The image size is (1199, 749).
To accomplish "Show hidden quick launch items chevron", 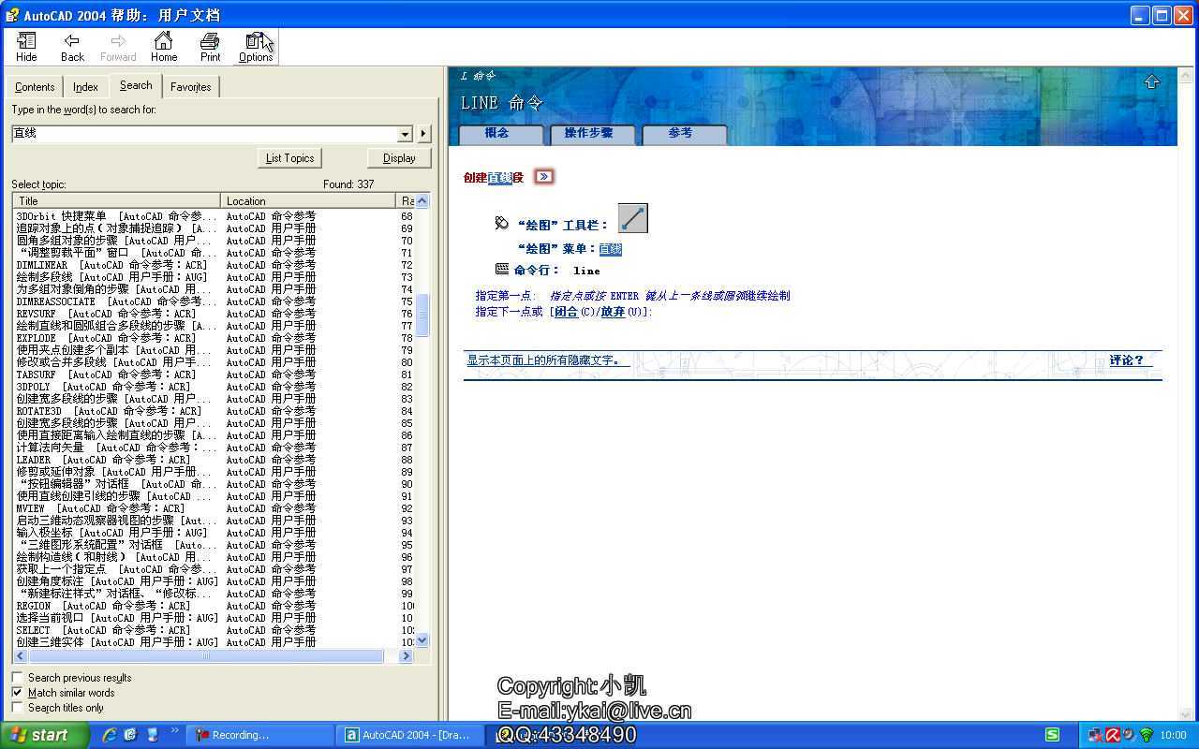I will pos(174,731).
